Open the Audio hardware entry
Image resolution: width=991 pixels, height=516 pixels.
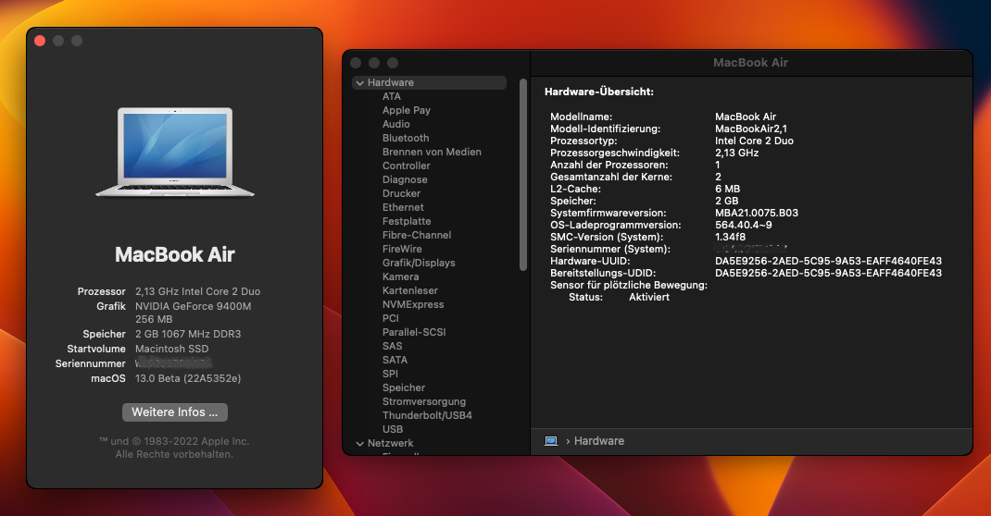tap(395, 124)
